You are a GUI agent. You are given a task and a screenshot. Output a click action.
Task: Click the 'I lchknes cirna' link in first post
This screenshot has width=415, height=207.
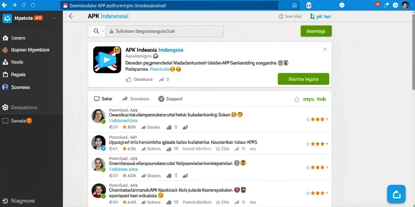coord(123,120)
